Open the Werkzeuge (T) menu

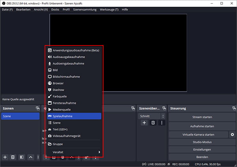[x=109, y=9]
